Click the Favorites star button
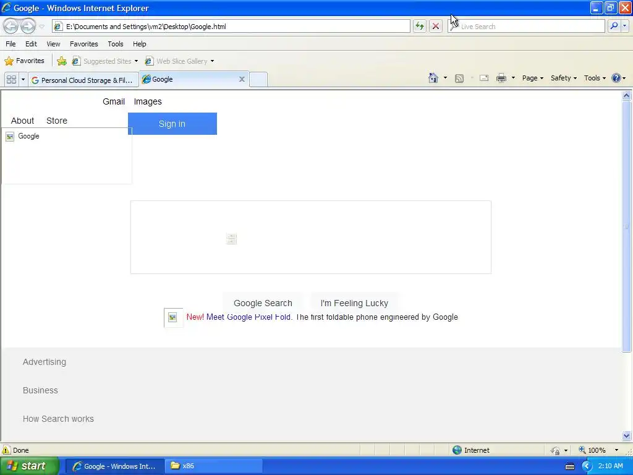 [24, 61]
